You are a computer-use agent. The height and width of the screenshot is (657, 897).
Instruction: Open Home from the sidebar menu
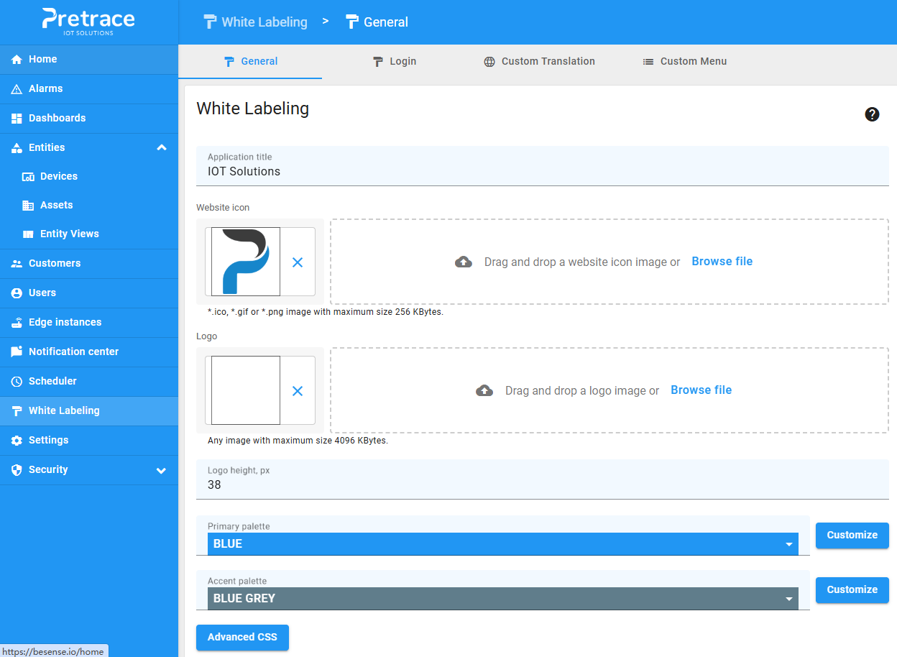[x=89, y=60]
